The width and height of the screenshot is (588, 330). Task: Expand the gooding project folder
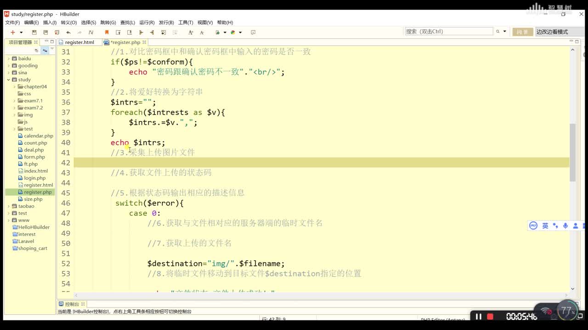coord(8,66)
